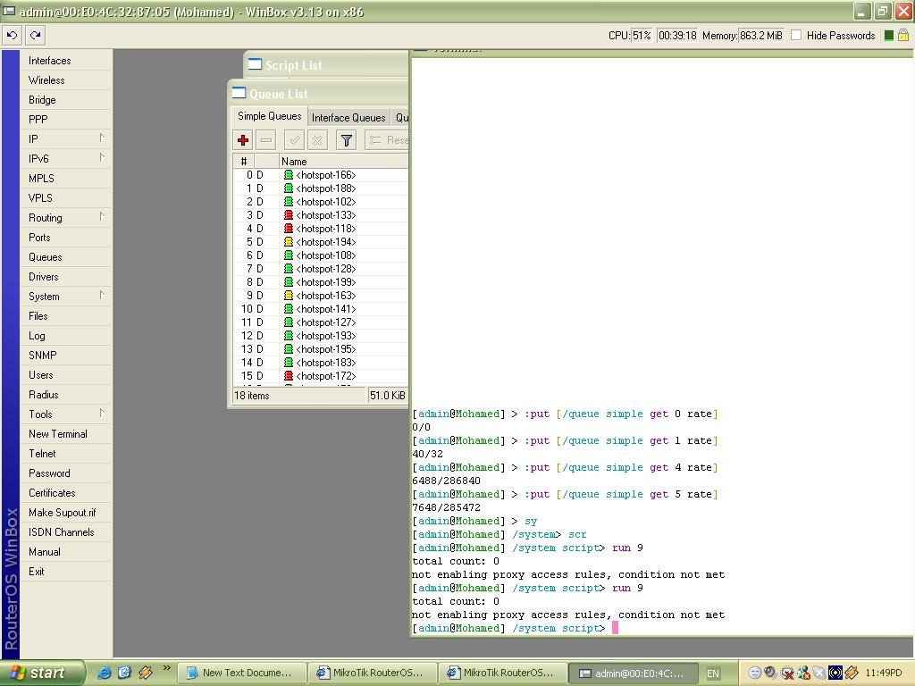Toggle the Hide Passwords checkbox
Viewport: 915px width, 686px height.
click(796, 36)
